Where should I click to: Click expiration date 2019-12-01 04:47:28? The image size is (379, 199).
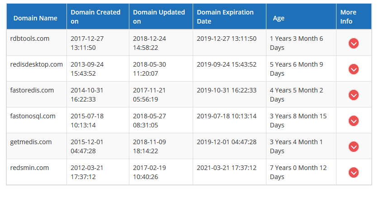(x=227, y=142)
